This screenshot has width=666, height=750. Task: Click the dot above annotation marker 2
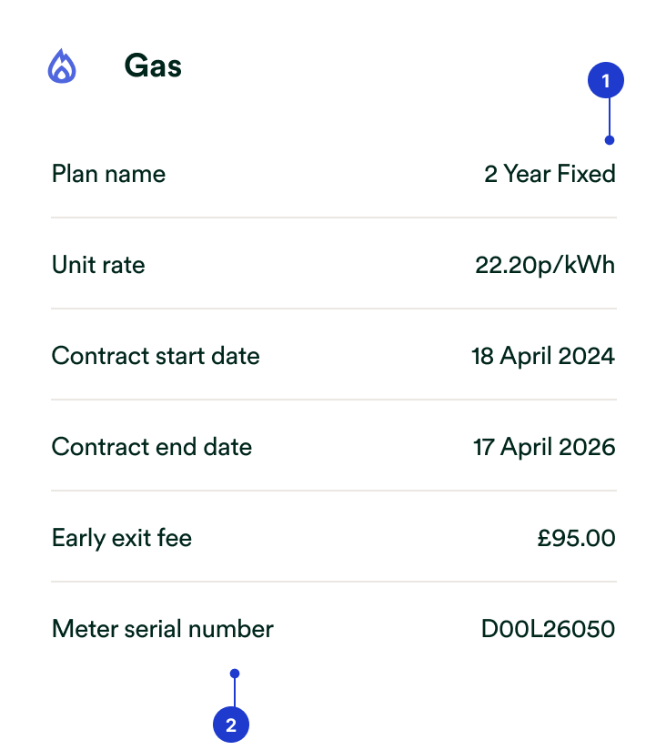tap(235, 674)
